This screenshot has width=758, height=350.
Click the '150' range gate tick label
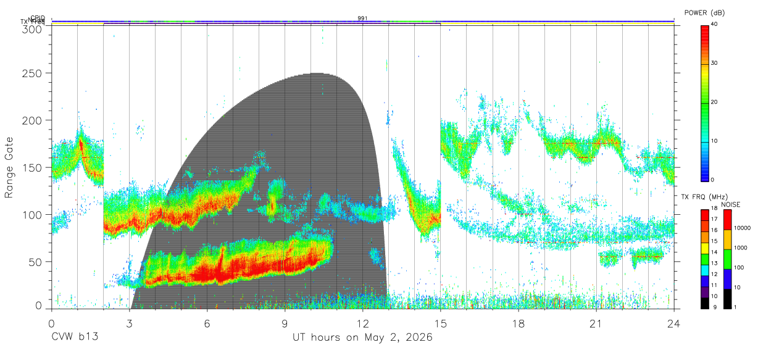[x=32, y=167]
